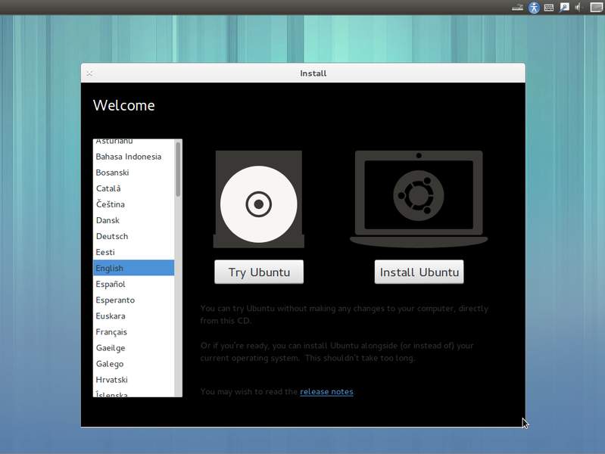Click the language list scrollbar handle
The width and height of the screenshot is (605, 454).
(178, 169)
